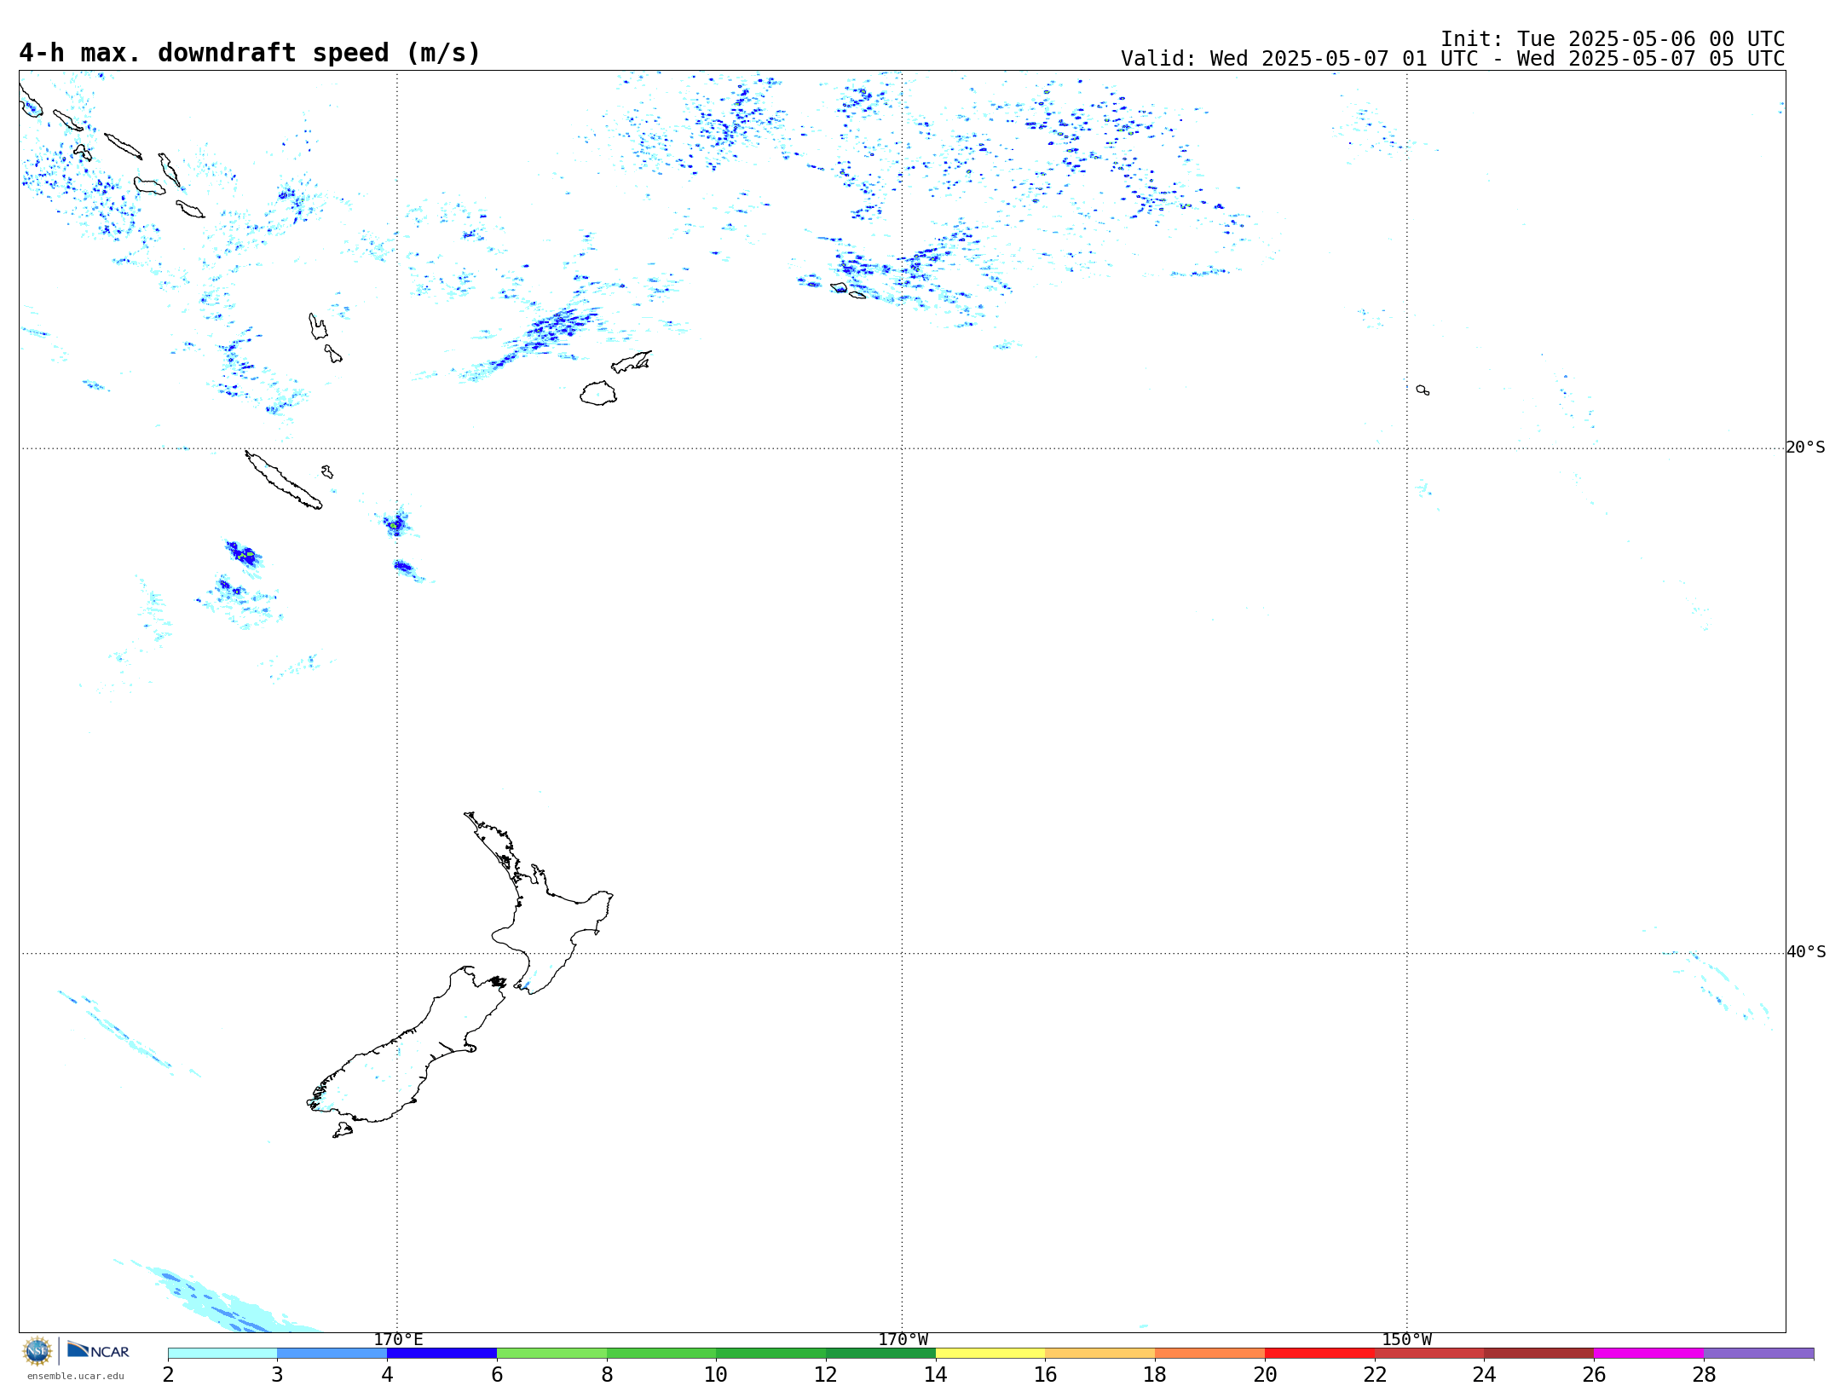Click the colorbar tick label '18'

1155,1374
